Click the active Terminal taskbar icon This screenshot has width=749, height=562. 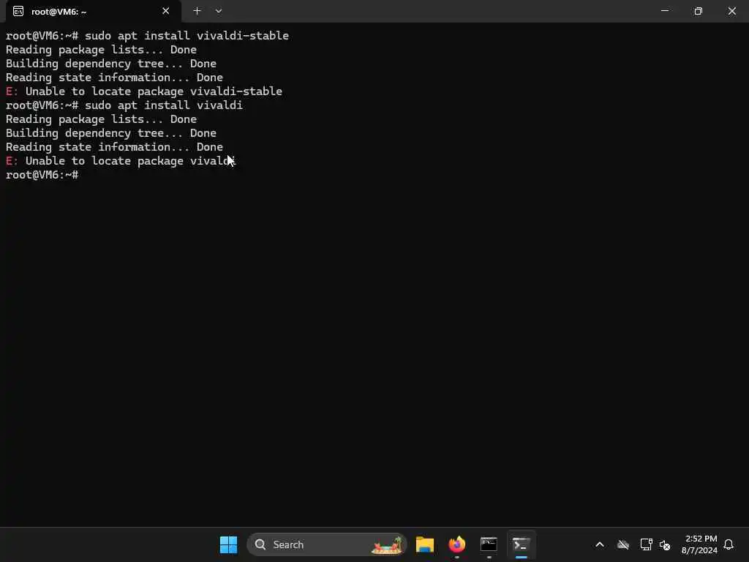point(521,544)
